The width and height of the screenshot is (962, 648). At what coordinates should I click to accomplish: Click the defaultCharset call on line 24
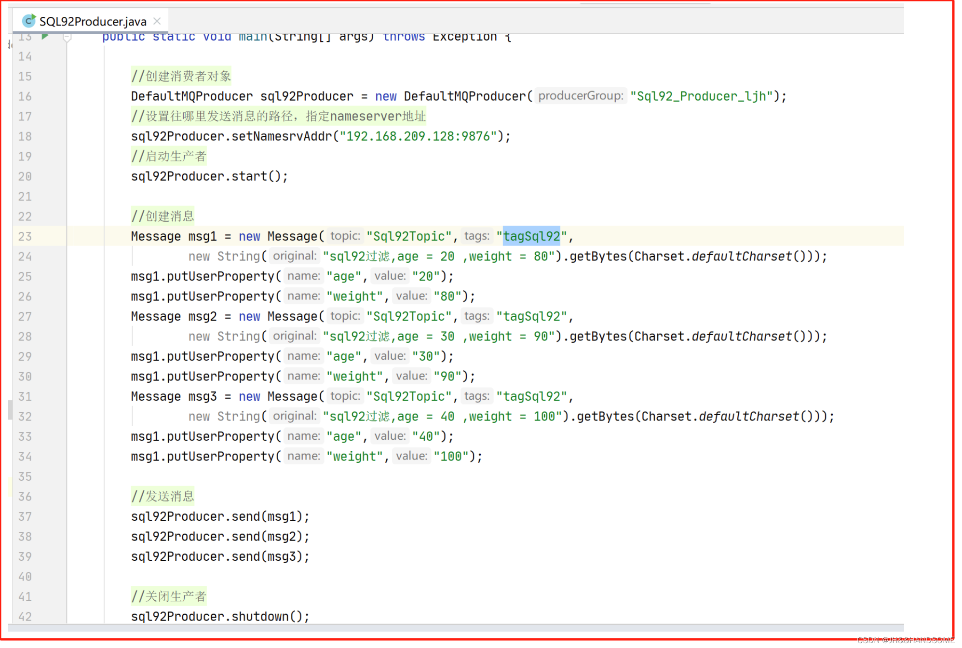[741, 256]
